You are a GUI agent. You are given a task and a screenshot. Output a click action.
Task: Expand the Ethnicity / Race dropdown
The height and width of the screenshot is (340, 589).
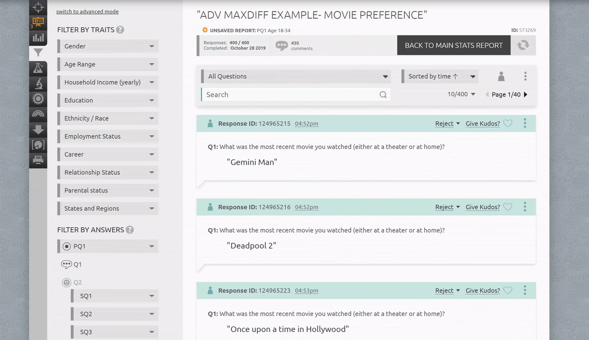[x=108, y=118]
